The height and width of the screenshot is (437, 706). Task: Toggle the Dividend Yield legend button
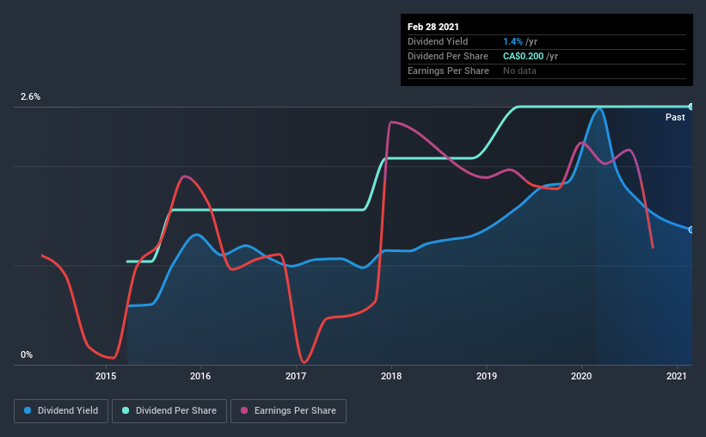(x=61, y=411)
